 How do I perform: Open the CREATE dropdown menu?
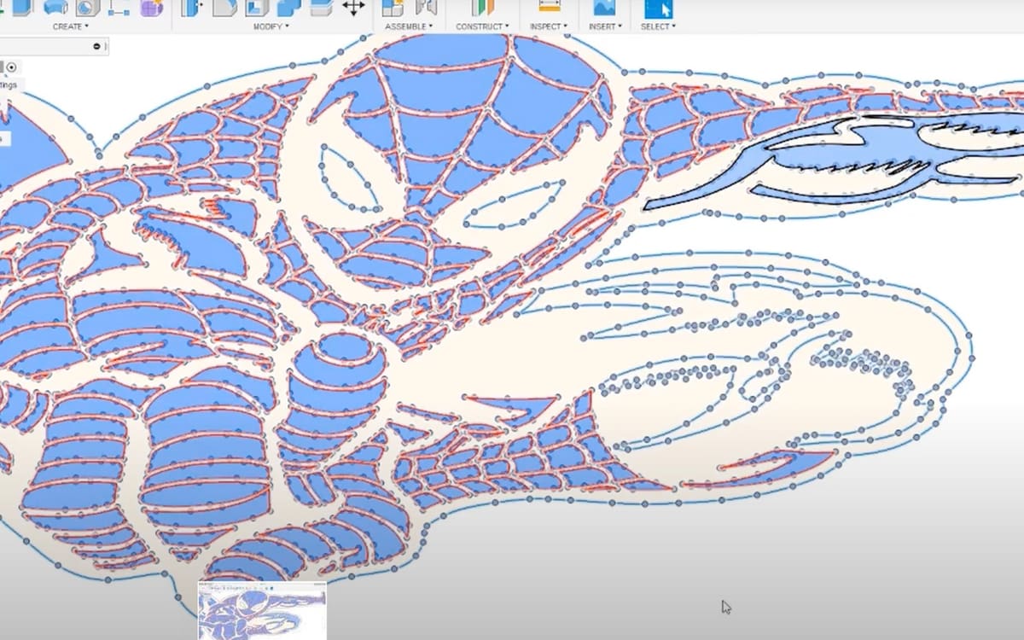coord(69,26)
